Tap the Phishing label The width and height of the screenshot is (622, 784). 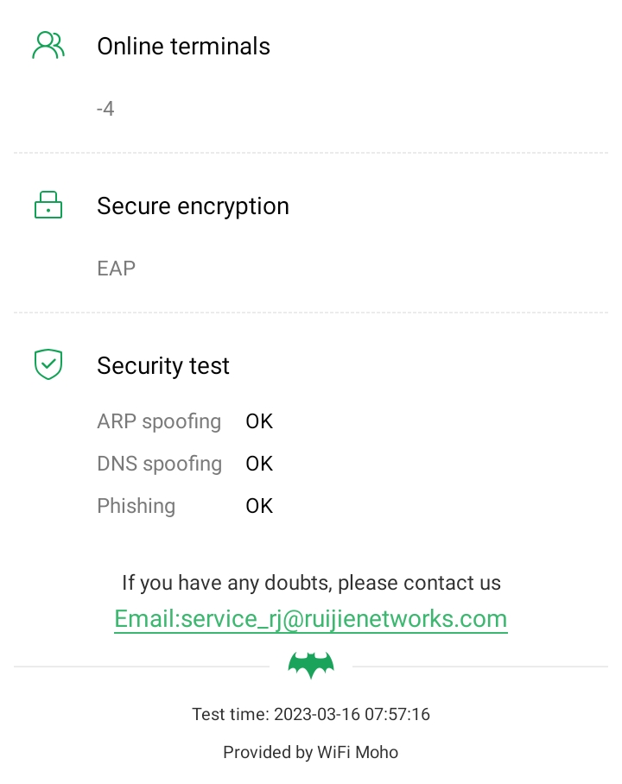coord(136,506)
